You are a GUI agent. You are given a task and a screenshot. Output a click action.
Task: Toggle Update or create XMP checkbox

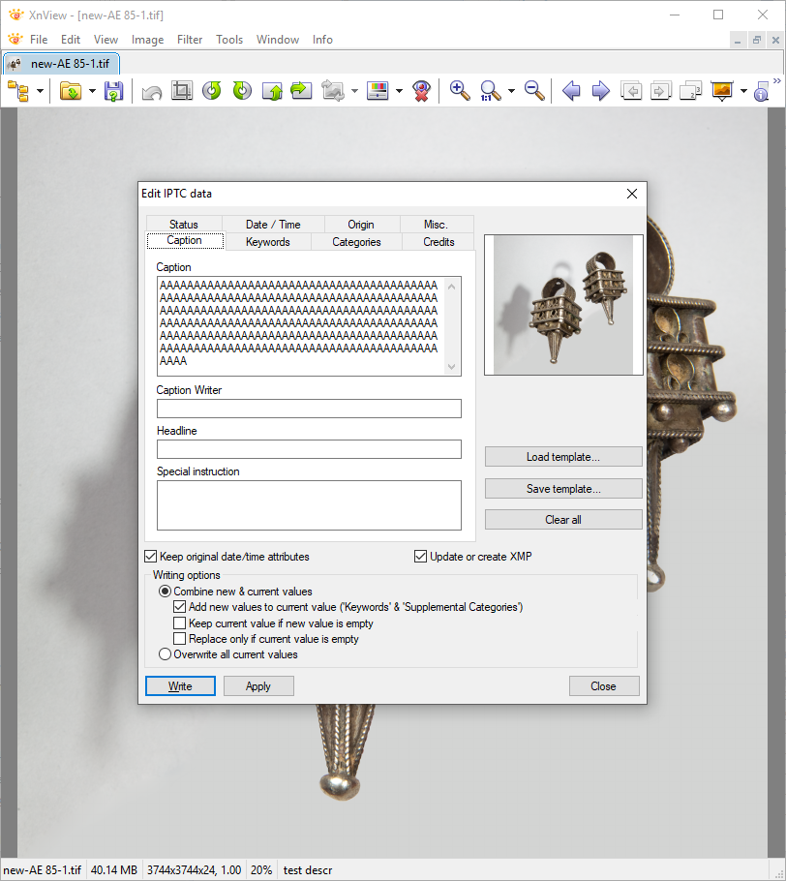420,557
